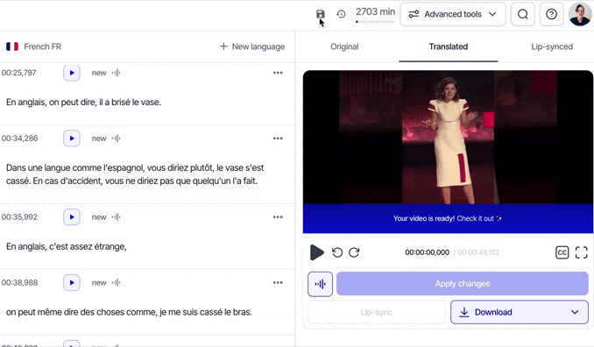Click the forward clockwise arrow
Screen dimensions: 594x347
pyautogui.click(x=354, y=252)
